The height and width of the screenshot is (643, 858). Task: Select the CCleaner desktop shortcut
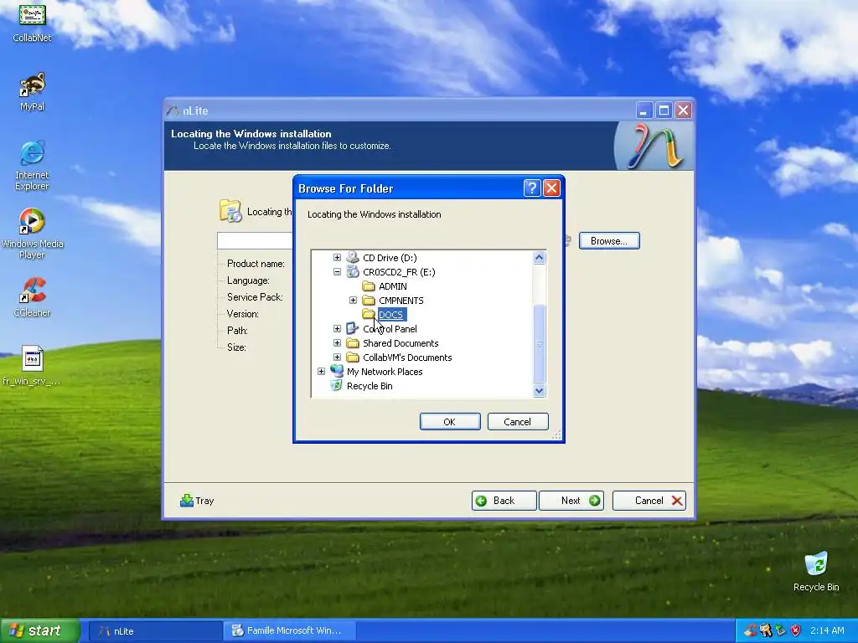[x=32, y=297]
